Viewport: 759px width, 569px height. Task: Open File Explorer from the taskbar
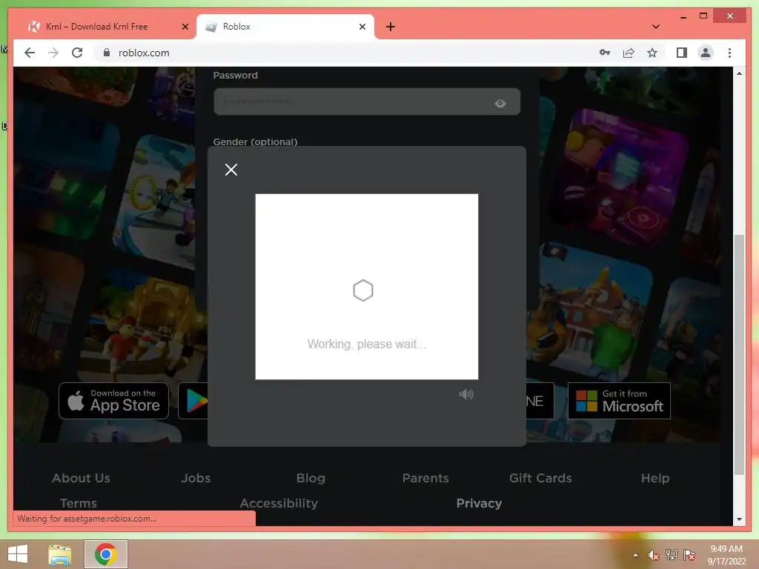(60, 554)
